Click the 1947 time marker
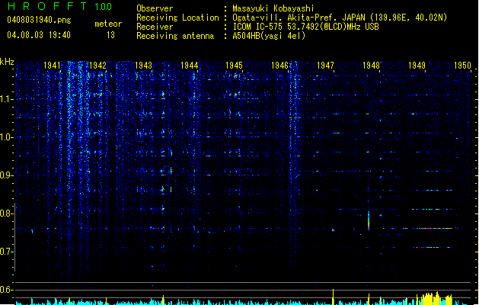The height and width of the screenshot is (305, 479). tap(325, 65)
